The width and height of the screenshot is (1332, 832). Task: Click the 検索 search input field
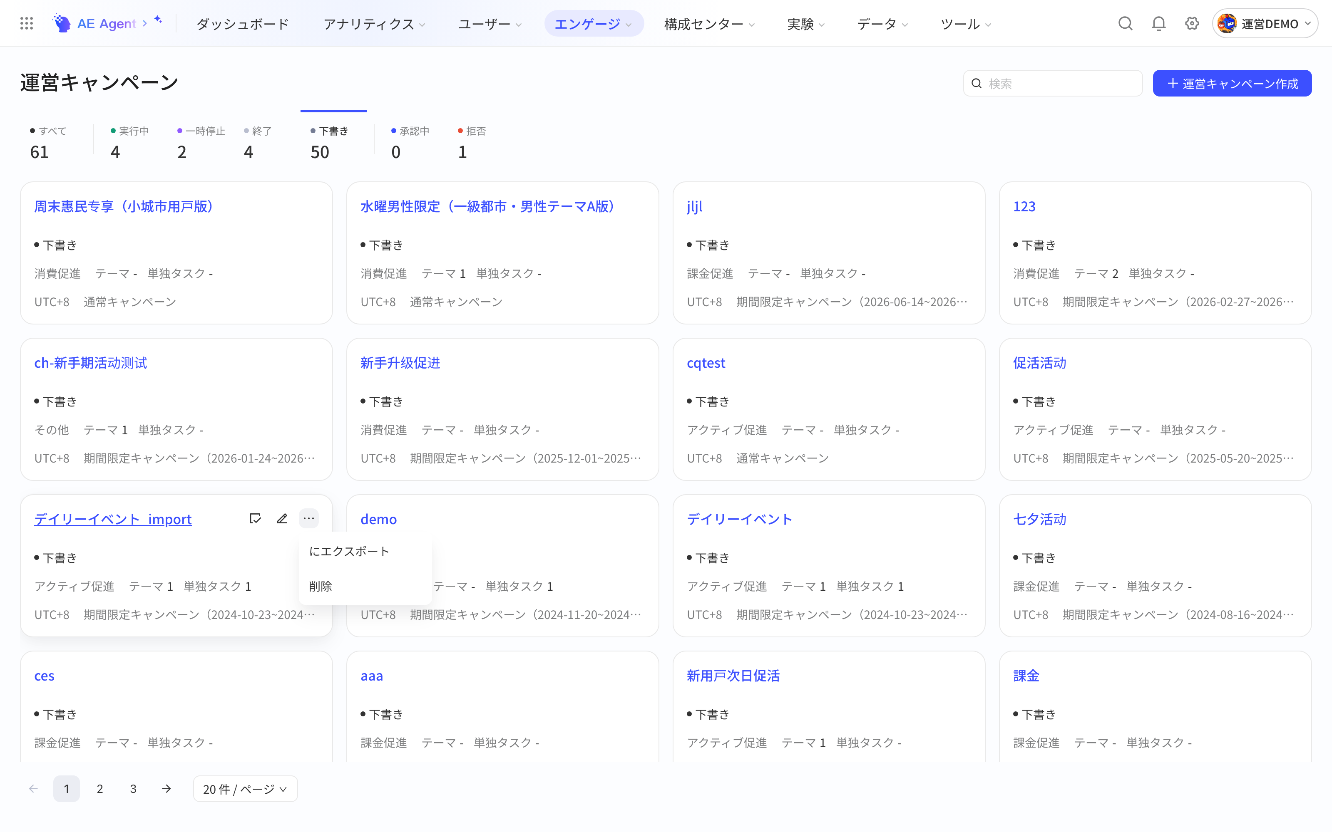click(x=1052, y=83)
